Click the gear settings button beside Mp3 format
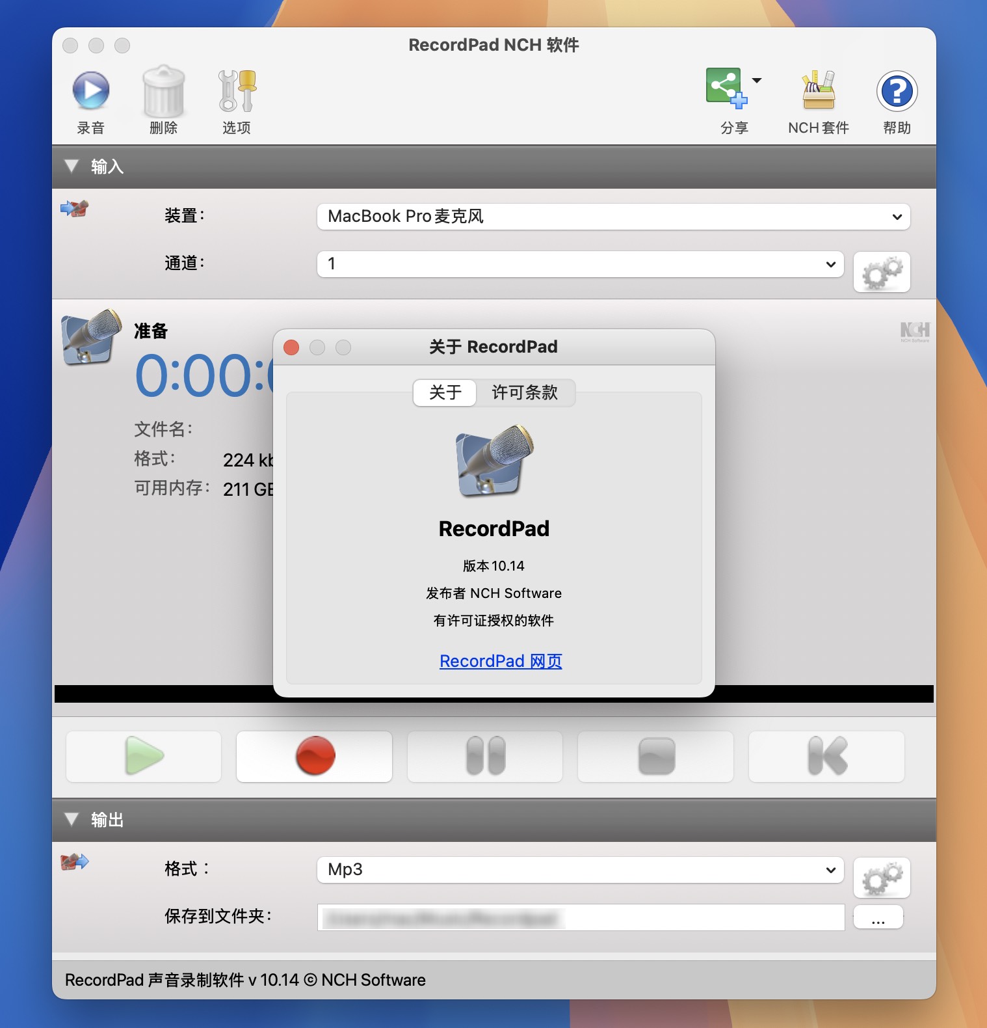The height and width of the screenshot is (1028, 987). pyautogui.click(x=882, y=878)
